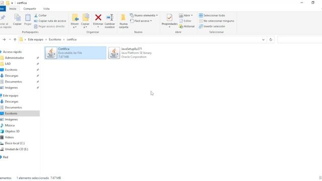Open the Copiar a menu
Screen dimensions: 322x181
(x=85, y=21)
